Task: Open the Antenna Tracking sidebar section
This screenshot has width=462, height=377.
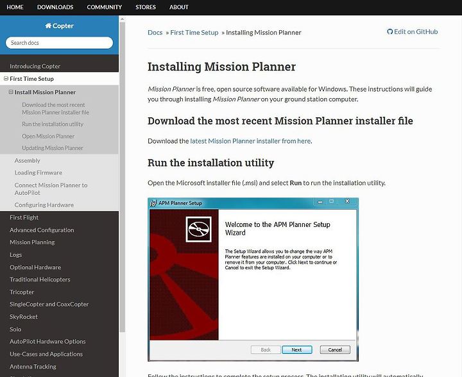Action: [33, 367]
